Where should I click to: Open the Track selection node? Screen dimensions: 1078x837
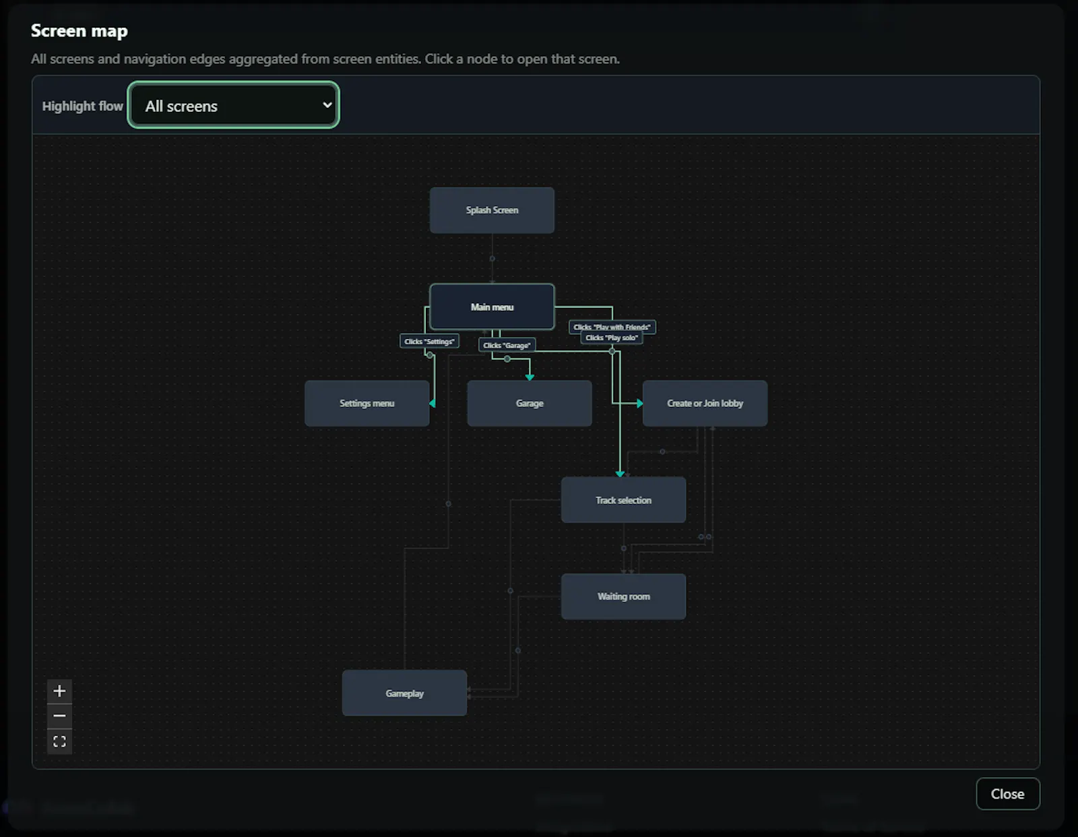click(x=623, y=500)
